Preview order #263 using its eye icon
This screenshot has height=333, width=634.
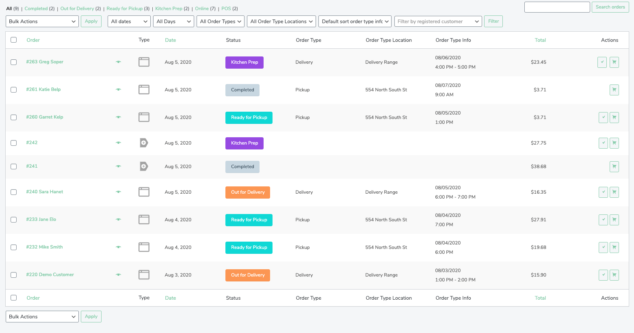[118, 62]
